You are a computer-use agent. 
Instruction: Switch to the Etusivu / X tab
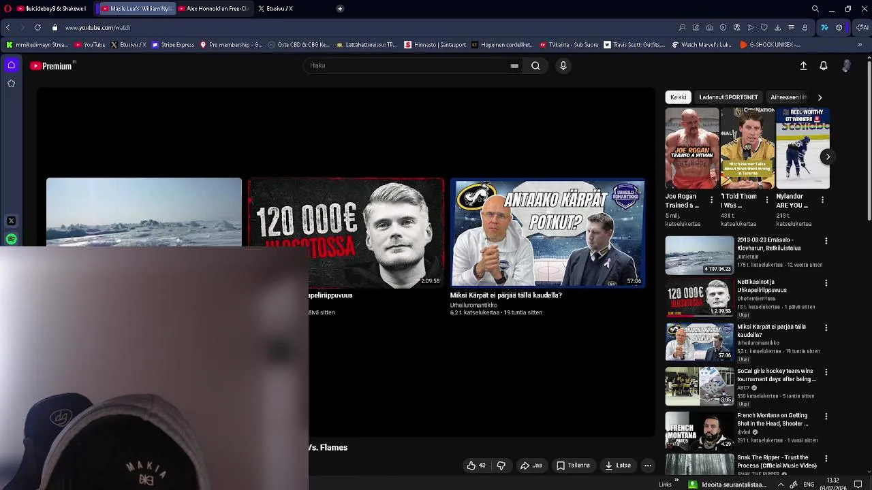pyautogui.click(x=275, y=9)
